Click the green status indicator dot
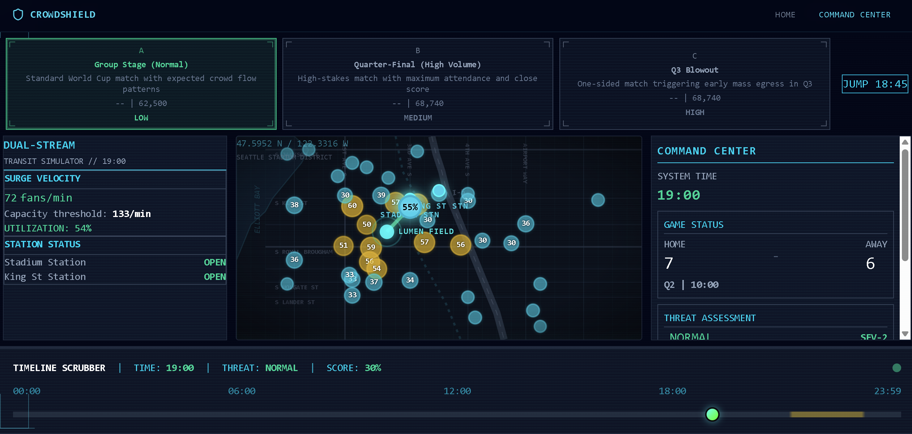This screenshot has width=912, height=434. pyautogui.click(x=896, y=368)
